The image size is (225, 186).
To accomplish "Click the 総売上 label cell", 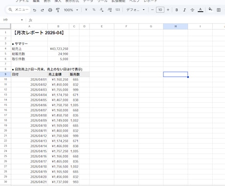I will coord(29,49).
